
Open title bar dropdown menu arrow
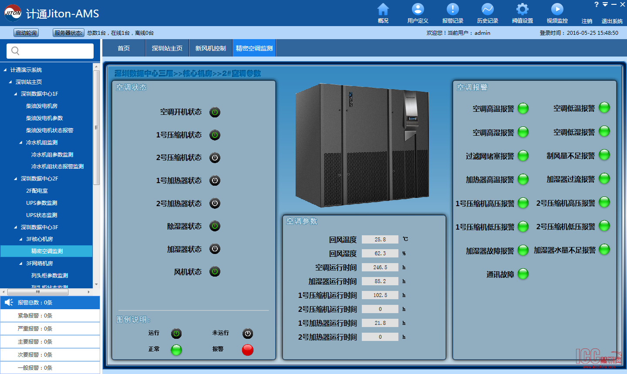tap(605, 4)
